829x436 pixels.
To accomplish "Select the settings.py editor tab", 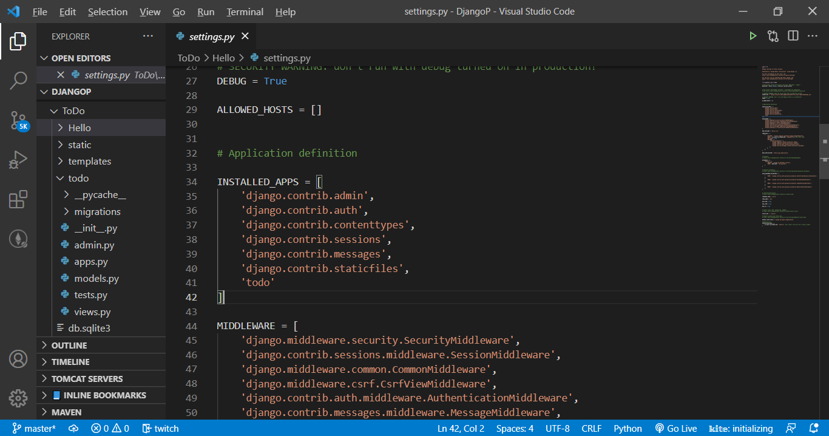I will [x=211, y=36].
